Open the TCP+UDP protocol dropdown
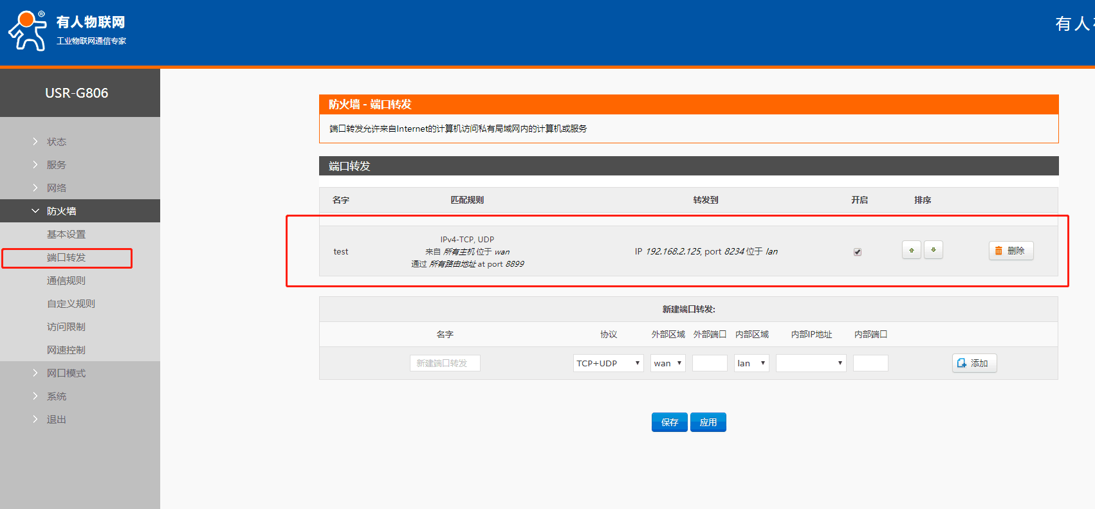The height and width of the screenshot is (509, 1095). [x=608, y=363]
